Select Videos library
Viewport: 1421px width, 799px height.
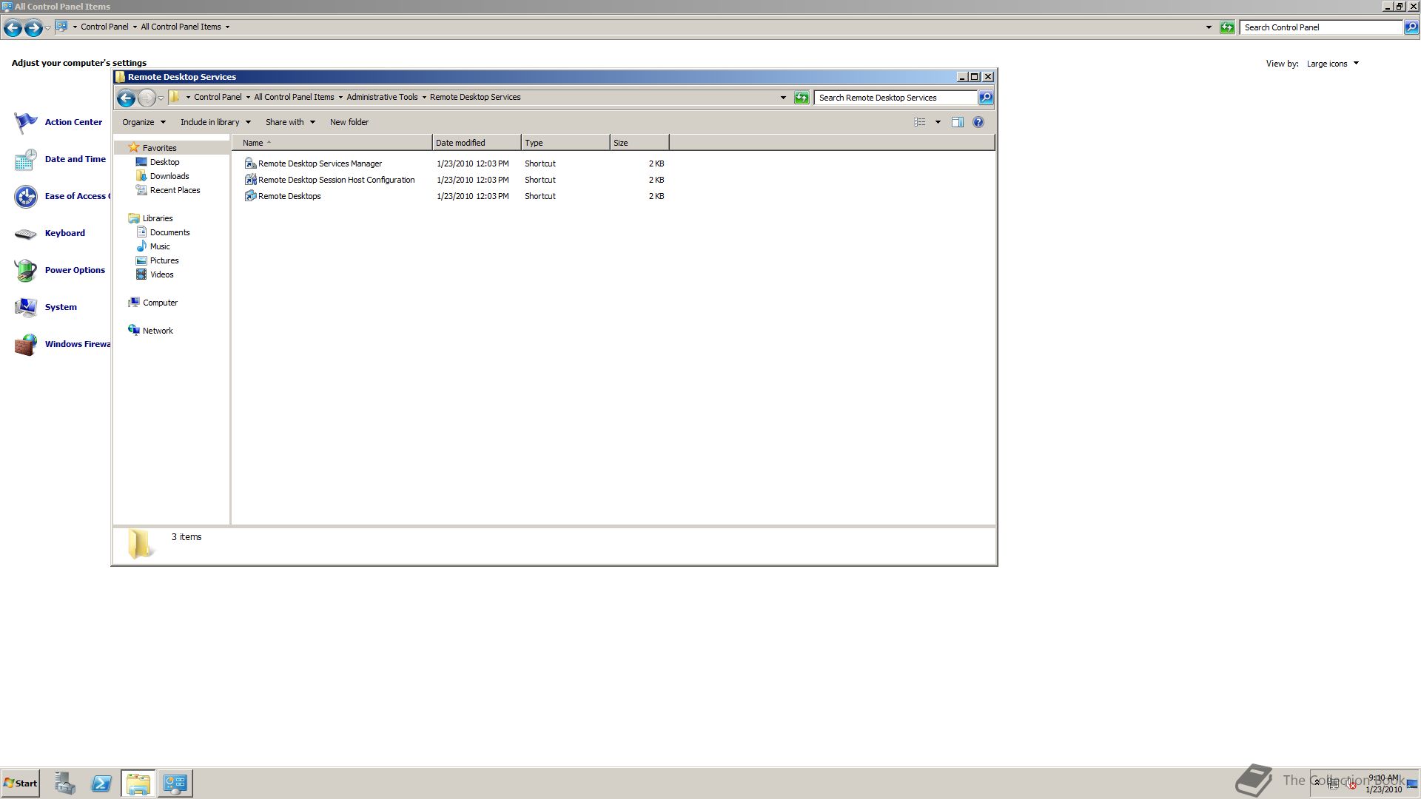tap(155, 274)
